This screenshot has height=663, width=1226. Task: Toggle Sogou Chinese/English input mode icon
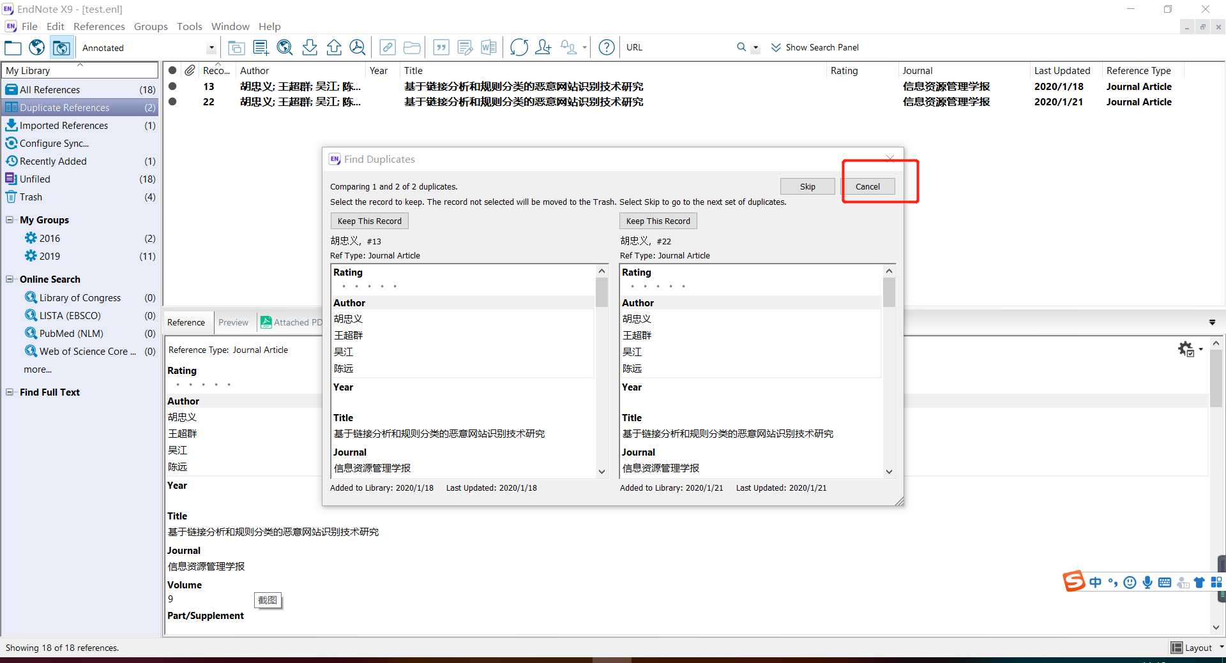point(1096,582)
